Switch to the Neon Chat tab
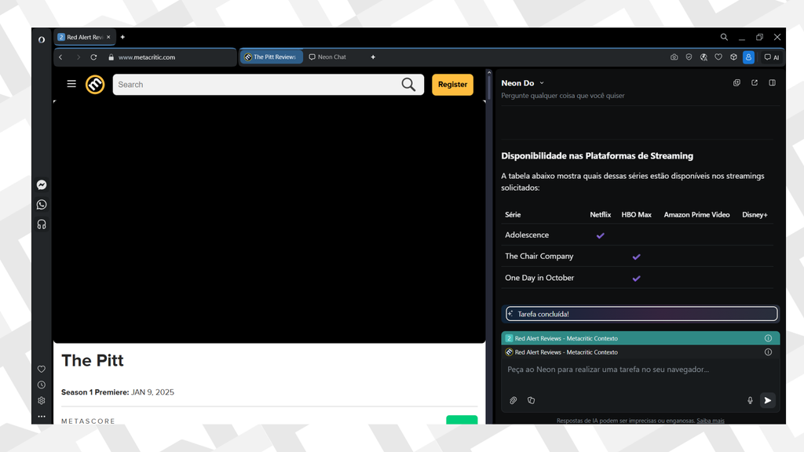The height and width of the screenshot is (452, 804). point(331,57)
